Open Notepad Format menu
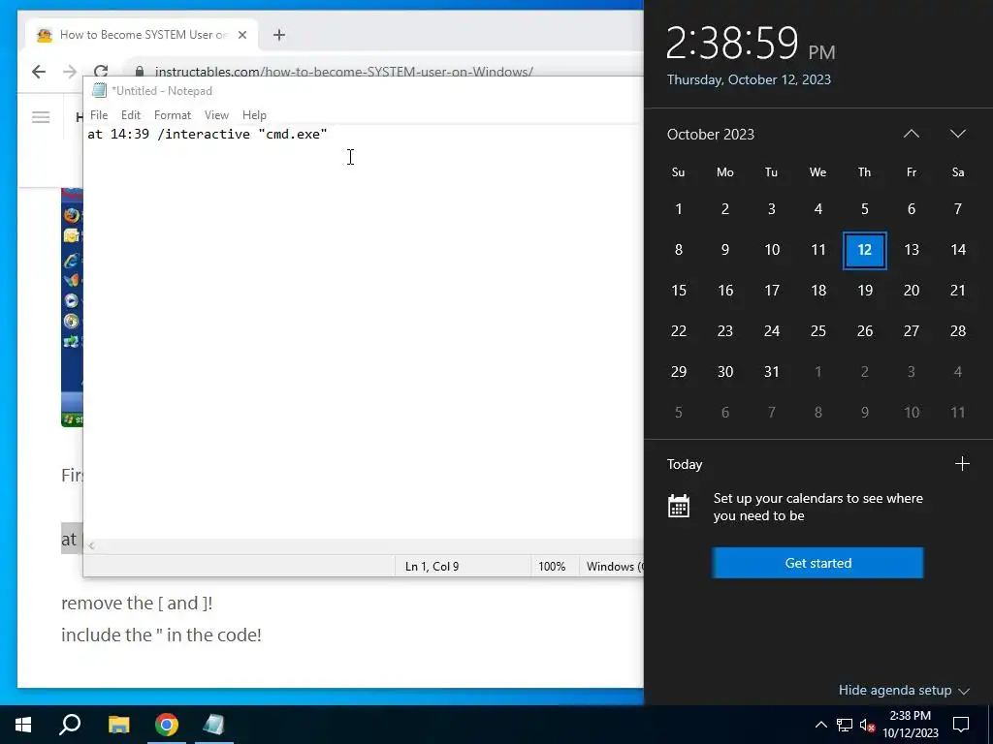This screenshot has width=993, height=744. click(173, 115)
